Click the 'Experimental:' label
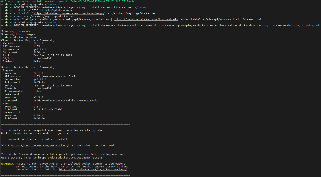This screenshot has height=177, width=321. click(15, 91)
